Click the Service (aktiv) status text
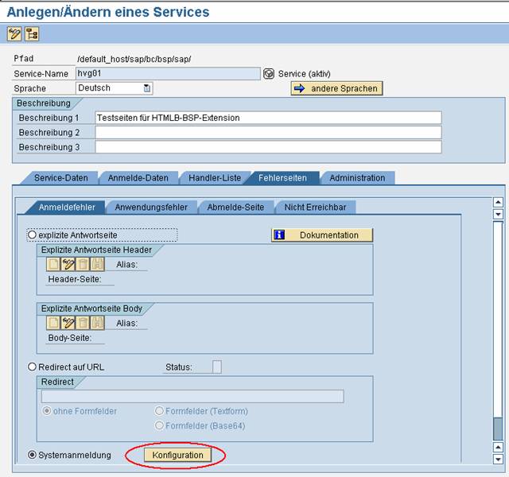This screenshot has height=477, width=509. click(x=304, y=74)
